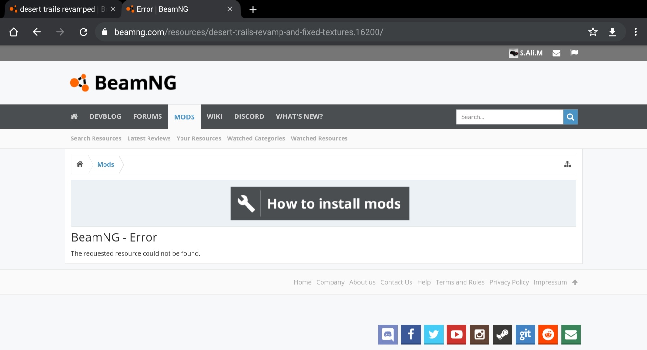Click the address bar URL
The height and width of the screenshot is (350, 647).
point(249,32)
